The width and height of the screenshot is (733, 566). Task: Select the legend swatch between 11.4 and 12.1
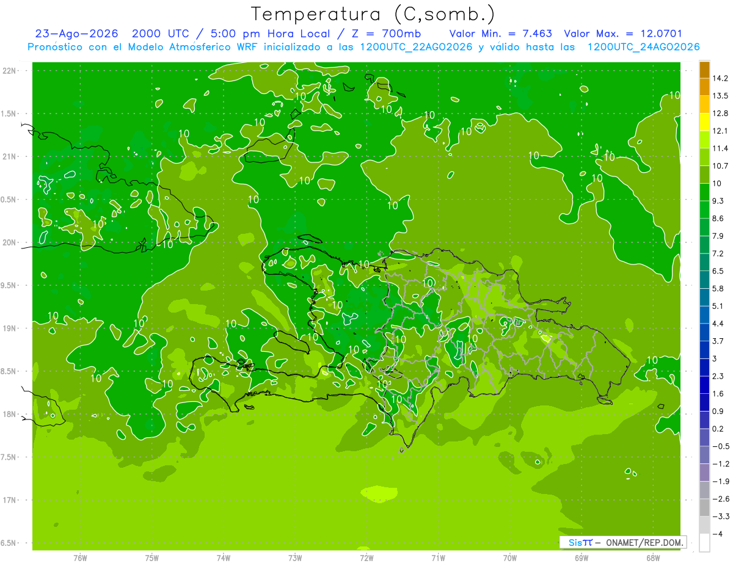pyautogui.click(x=704, y=140)
